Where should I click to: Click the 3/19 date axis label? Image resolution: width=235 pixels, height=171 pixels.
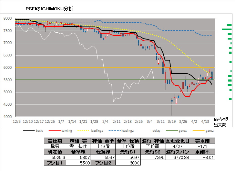pos(172,121)
